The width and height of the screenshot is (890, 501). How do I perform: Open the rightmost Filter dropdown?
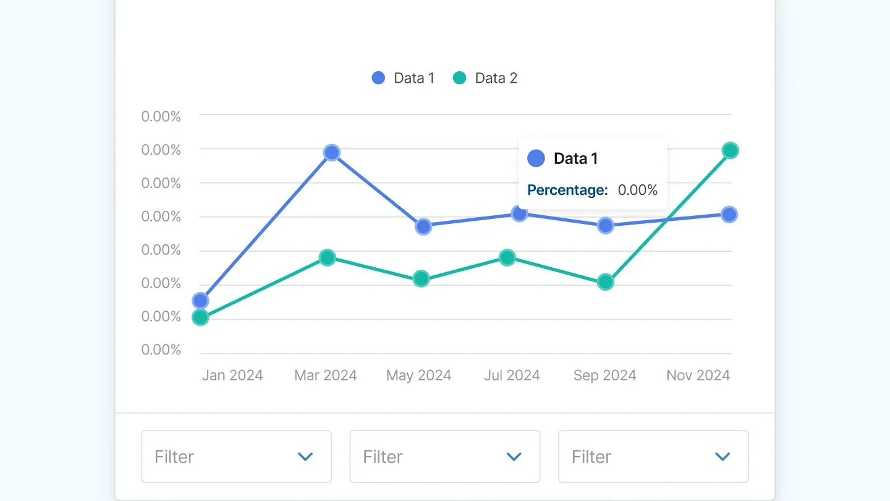point(653,456)
